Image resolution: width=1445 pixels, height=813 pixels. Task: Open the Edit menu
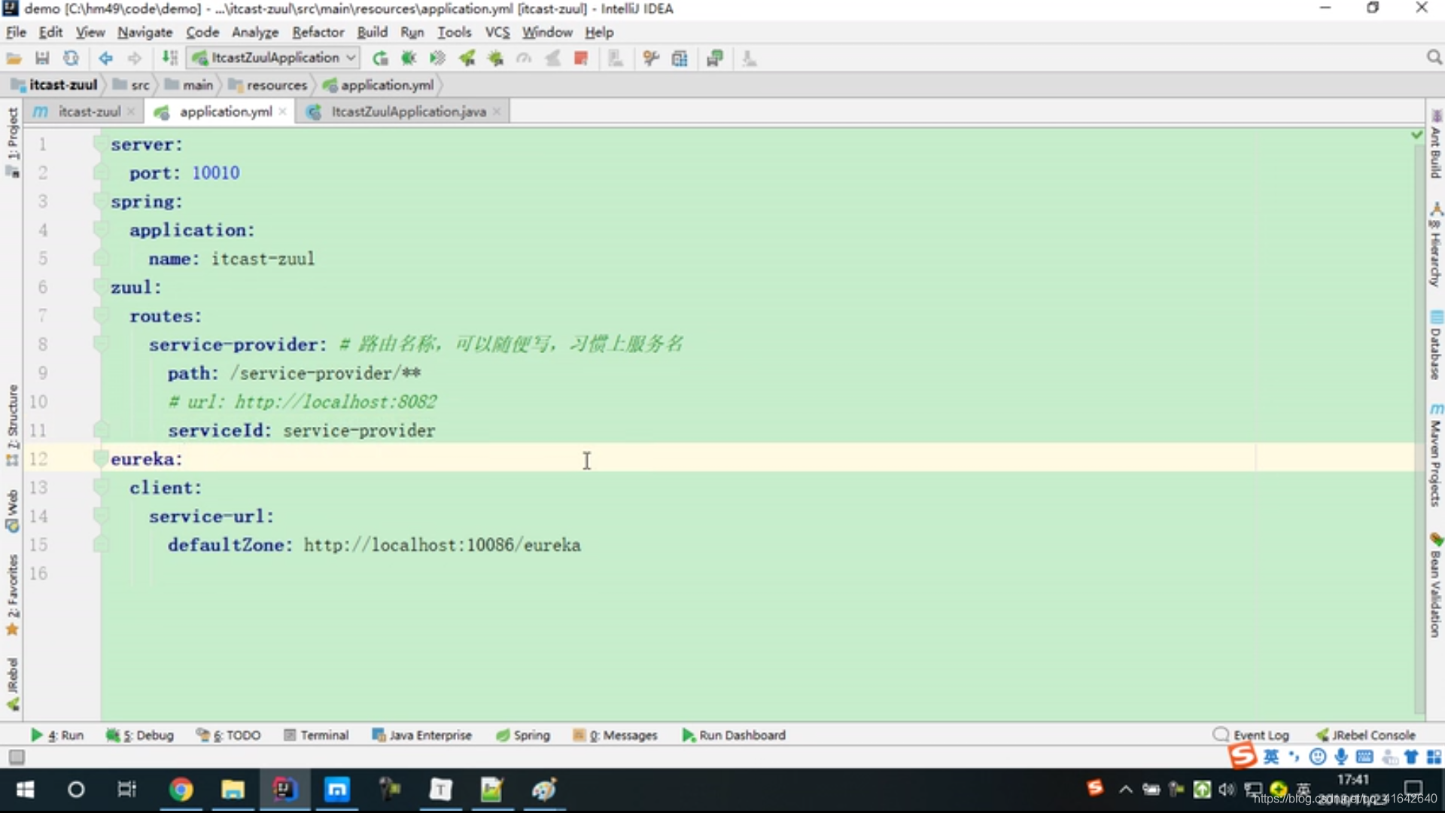coord(50,32)
